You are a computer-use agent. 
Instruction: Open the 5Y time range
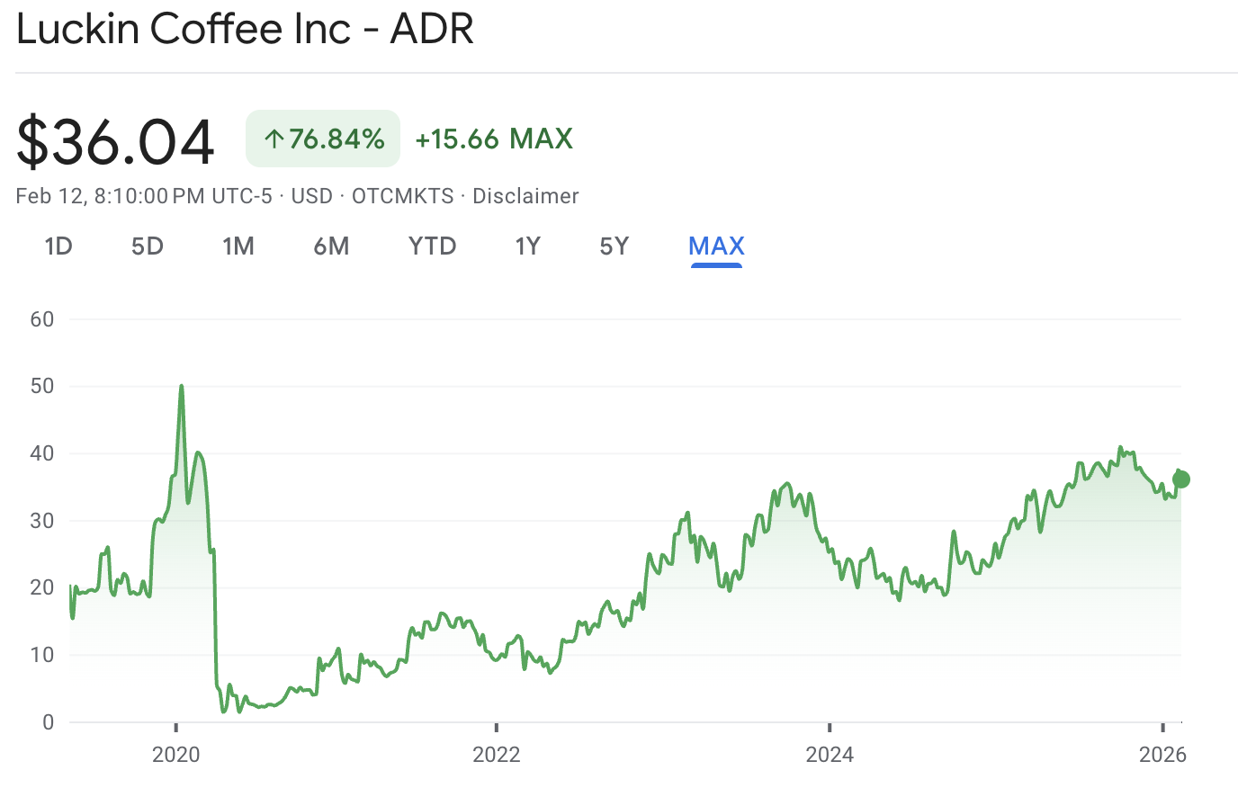coord(615,246)
